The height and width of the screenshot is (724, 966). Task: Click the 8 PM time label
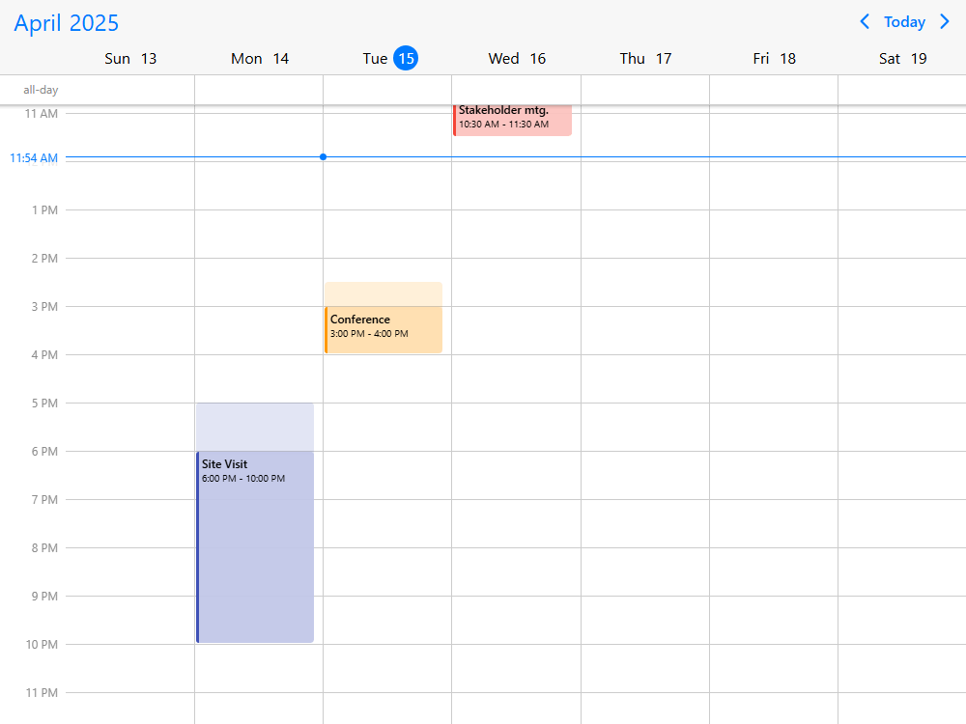(x=45, y=548)
